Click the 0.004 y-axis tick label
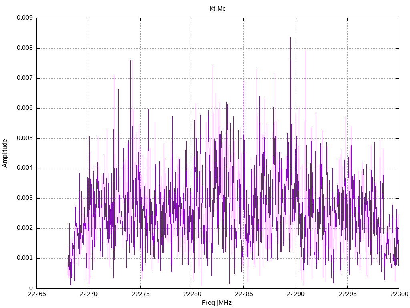Image resolution: width=410 pixels, height=308 pixels. pyautogui.click(x=25, y=168)
